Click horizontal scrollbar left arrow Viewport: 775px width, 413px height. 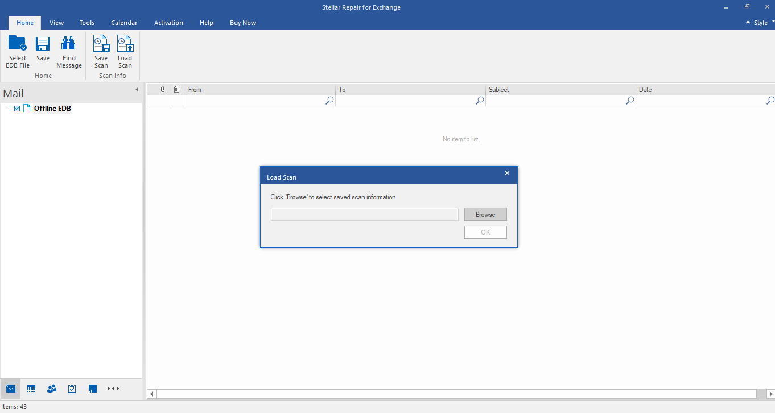tap(151, 394)
